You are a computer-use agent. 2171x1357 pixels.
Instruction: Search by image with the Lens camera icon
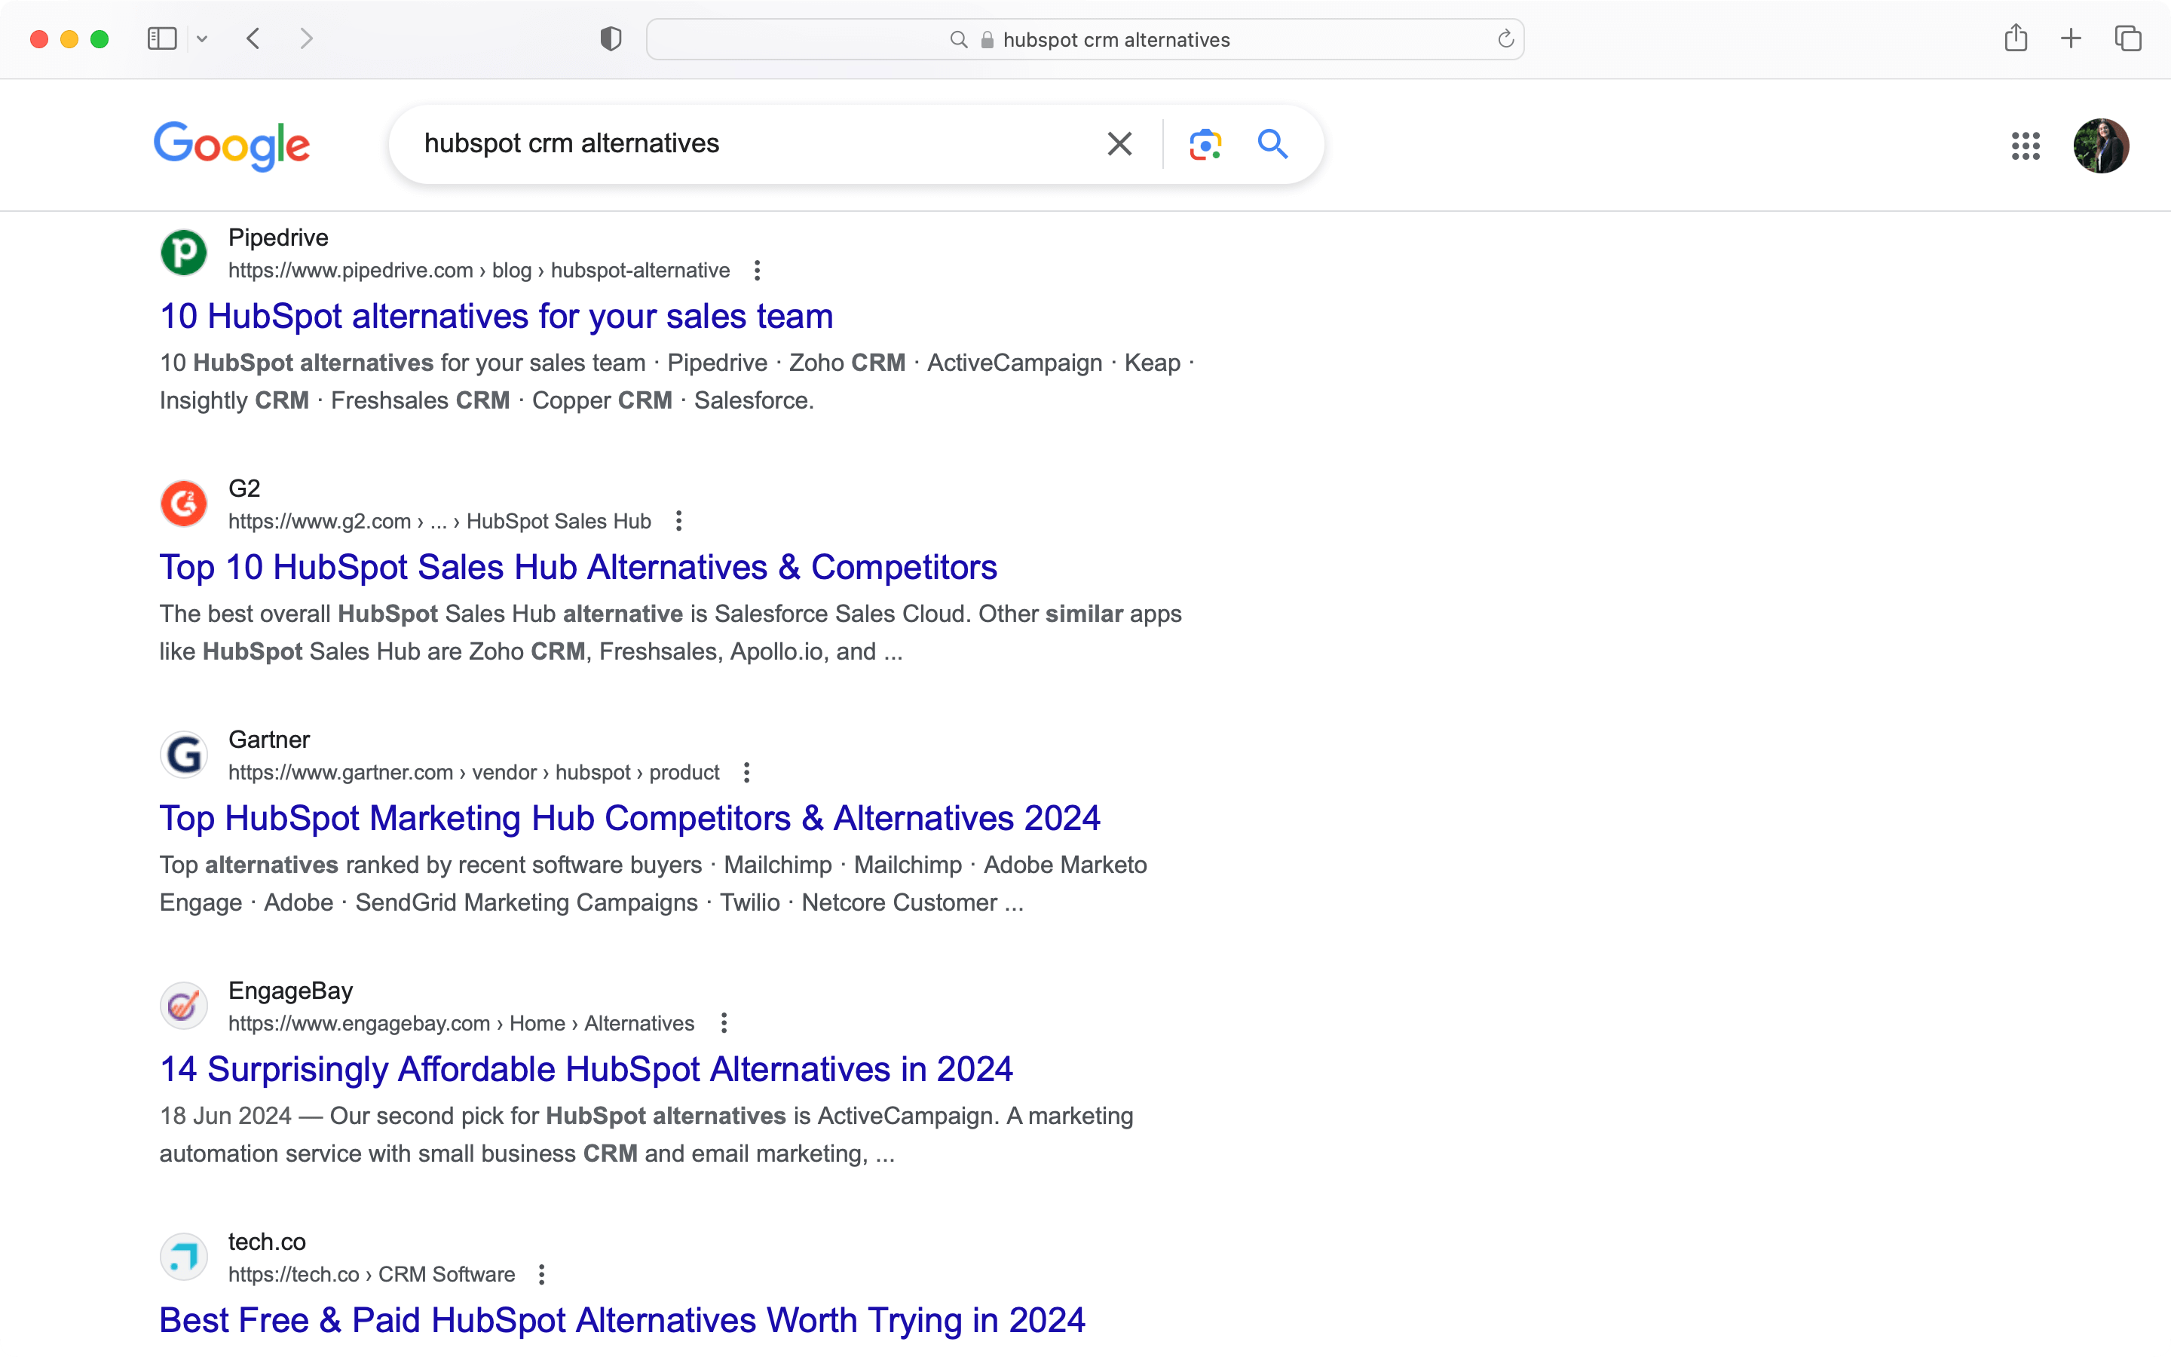tap(1205, 143)
